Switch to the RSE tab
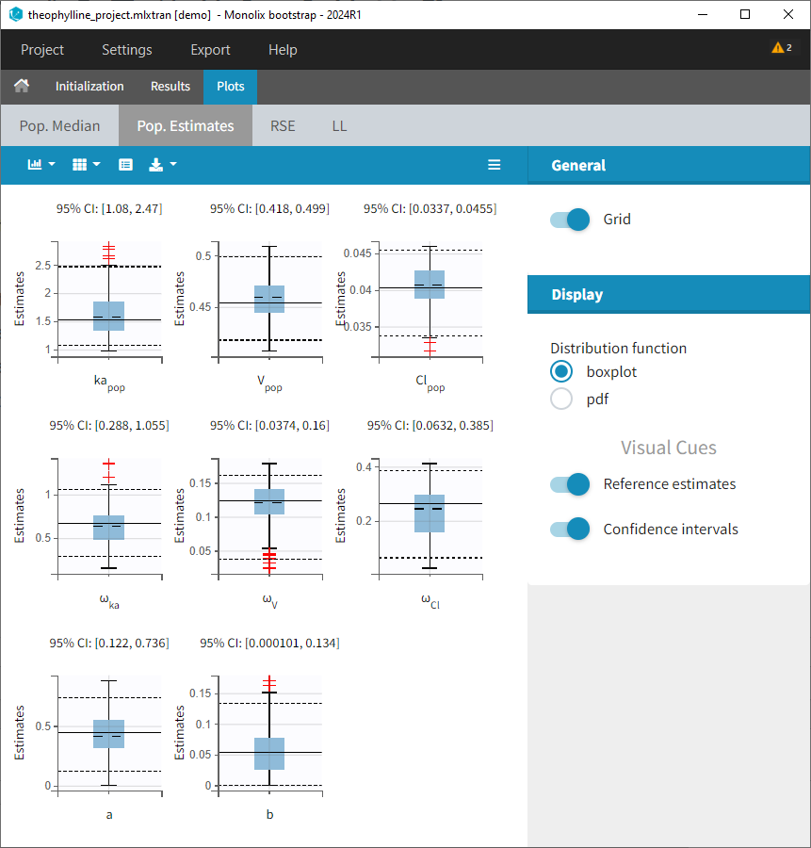The image size is (811, 848). pyautogui.click(x=283, y=125)
